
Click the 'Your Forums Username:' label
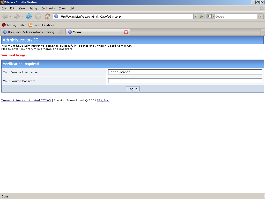coord(21,72)
